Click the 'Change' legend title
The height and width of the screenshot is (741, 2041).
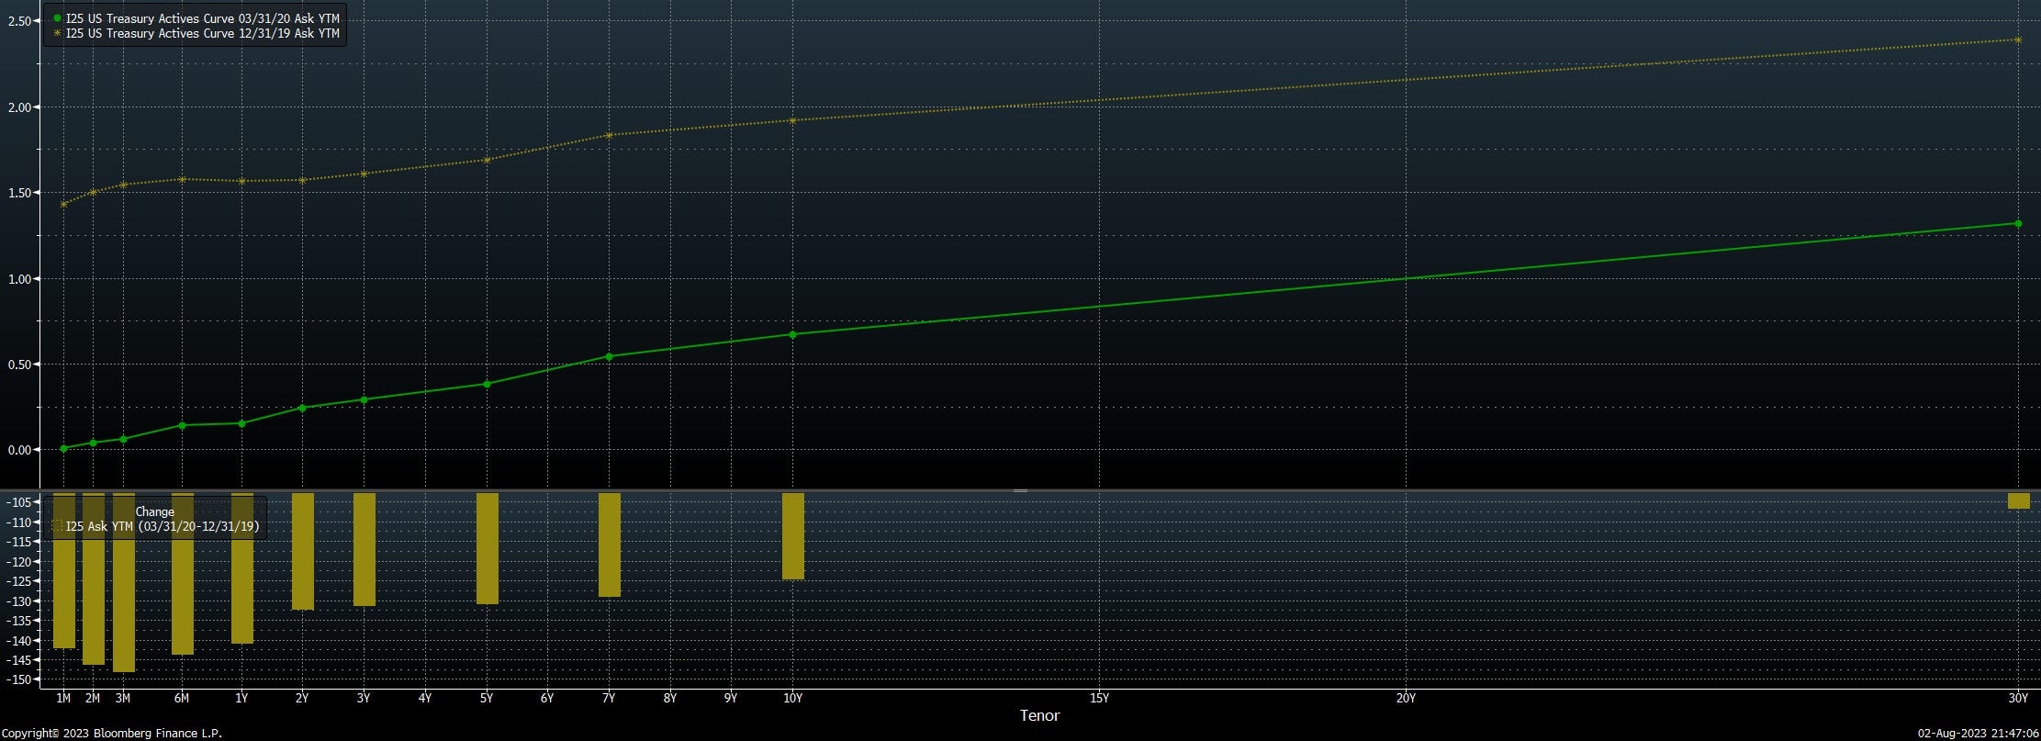pyautogui.click(x=154, y=512)
